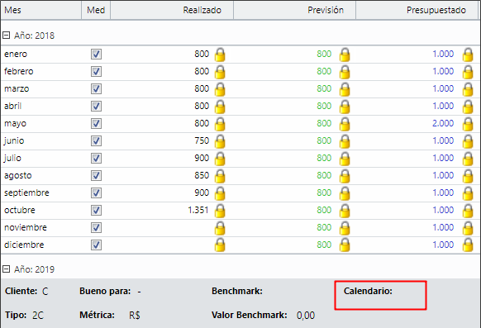Click the Presupuestado lock icon for diciembre

[x=468, y=245]
